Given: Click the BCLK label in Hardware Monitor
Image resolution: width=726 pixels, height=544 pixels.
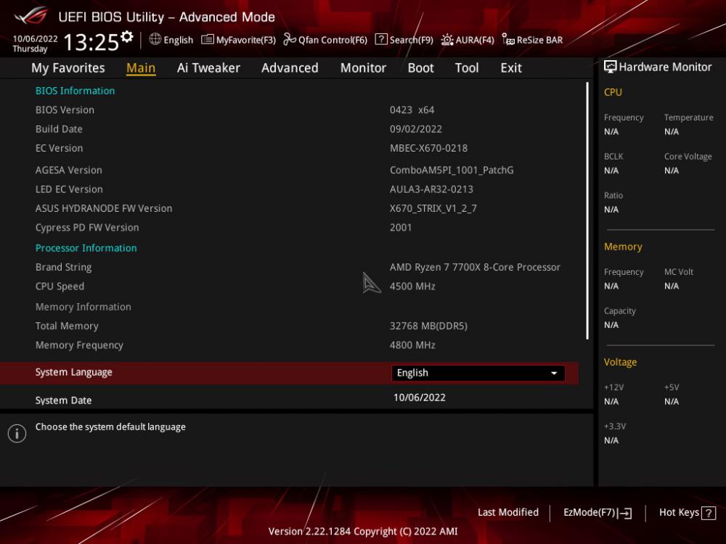Looking at the screenshot, I should [613, 157].
